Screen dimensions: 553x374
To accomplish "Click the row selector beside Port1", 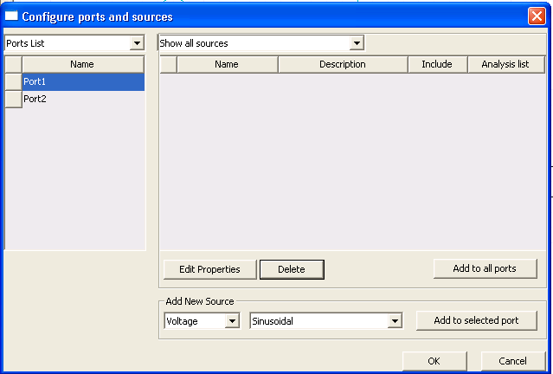I will (13, 81).
